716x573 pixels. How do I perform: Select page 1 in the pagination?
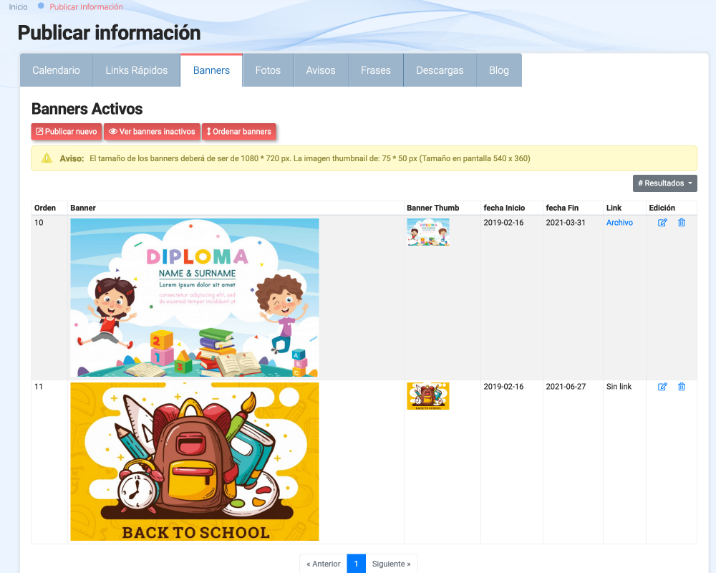click(356, 564)
